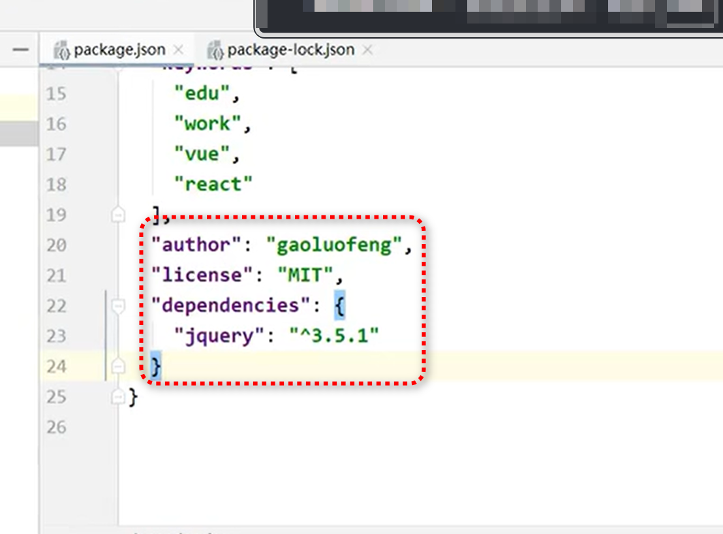Viewport: 723px width, 534px height.
Task: Collapse the side panel with minus icon
Action: click(21, 50)
